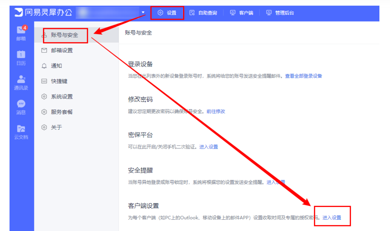Click the person icon beside 账号与安全
The height and width of the screenshot is (231, 390).
(x=44, y=35)
